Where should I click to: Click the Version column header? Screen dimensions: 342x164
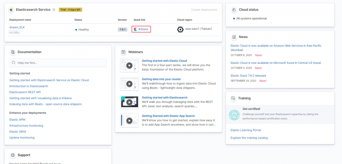[x=122, y=20]
